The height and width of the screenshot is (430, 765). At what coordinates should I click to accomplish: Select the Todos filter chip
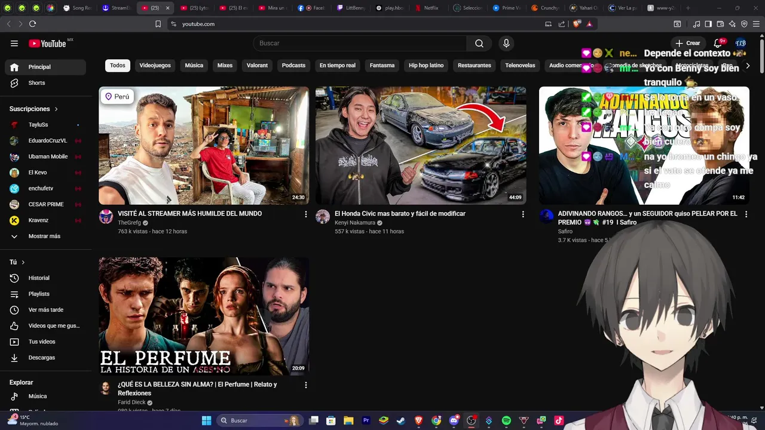pos(118,65)
